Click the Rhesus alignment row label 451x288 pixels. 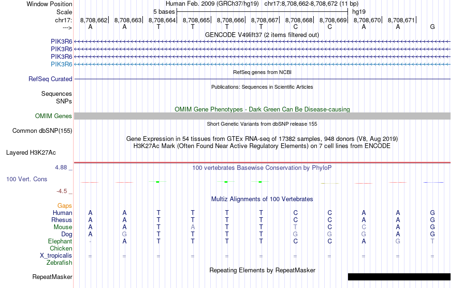62,220
